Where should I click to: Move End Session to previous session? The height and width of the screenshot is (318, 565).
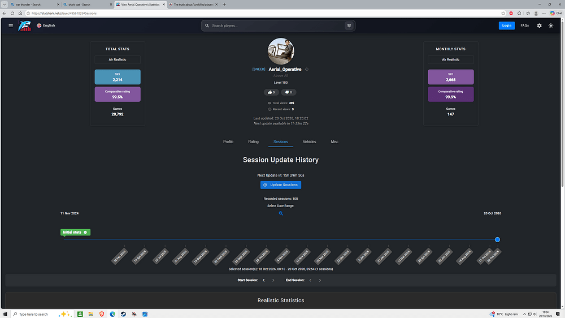click(310, 281)
